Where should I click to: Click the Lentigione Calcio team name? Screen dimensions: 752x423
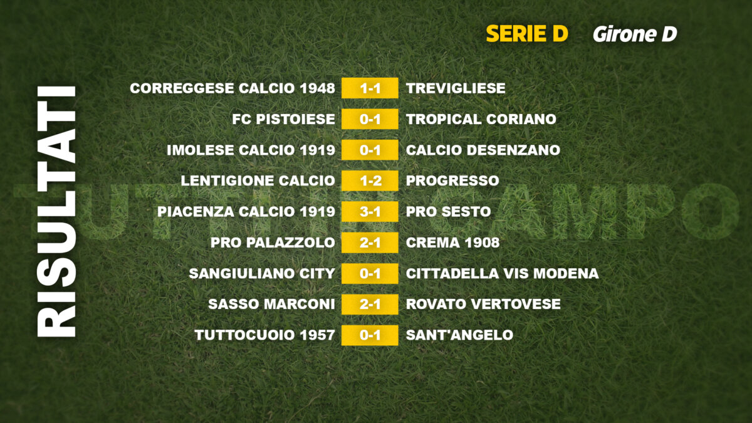(x=258, y=181)
